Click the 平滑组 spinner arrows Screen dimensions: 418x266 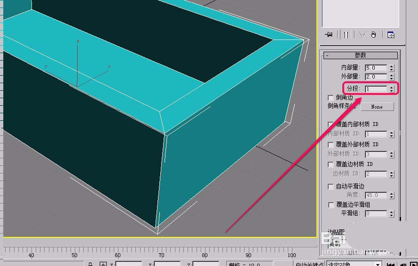(x=391, y=213)
